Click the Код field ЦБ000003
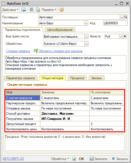This screenshot has width=131, height=163. [115, 23]
